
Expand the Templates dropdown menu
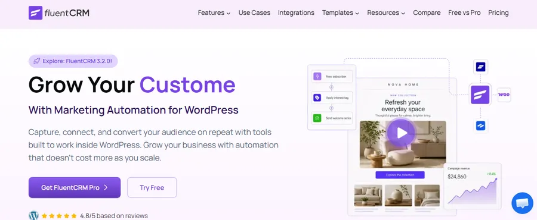341,12
